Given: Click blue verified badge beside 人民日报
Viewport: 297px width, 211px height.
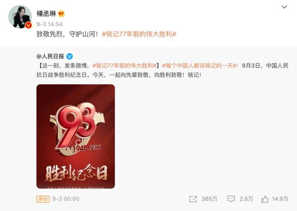Looking at the screenshot, I should point(69,56).
